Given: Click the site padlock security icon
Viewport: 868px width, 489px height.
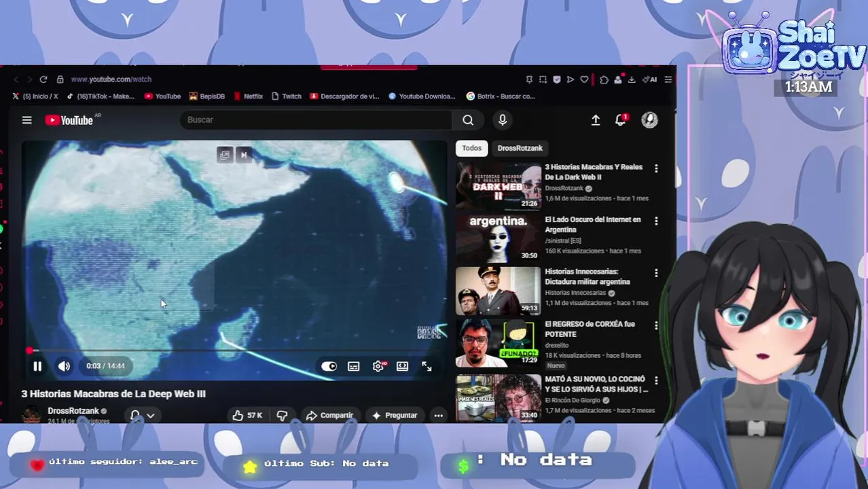Looking at the screenshot, I should (60, 79).
